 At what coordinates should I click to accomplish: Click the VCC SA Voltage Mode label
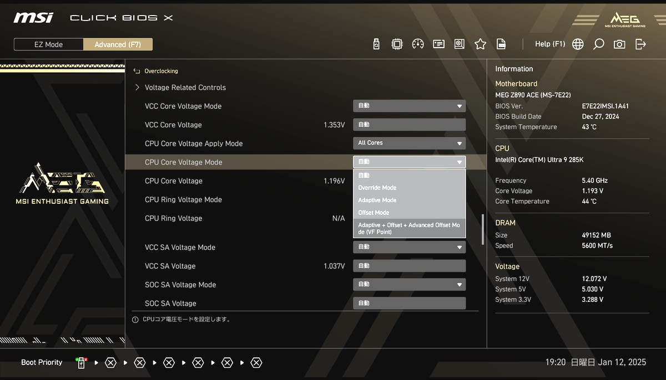(x=180, y=248)
